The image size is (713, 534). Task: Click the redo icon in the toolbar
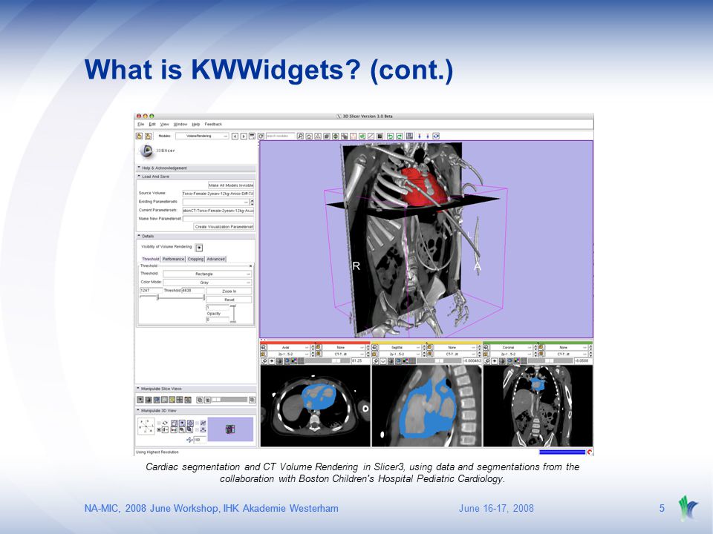400,136
